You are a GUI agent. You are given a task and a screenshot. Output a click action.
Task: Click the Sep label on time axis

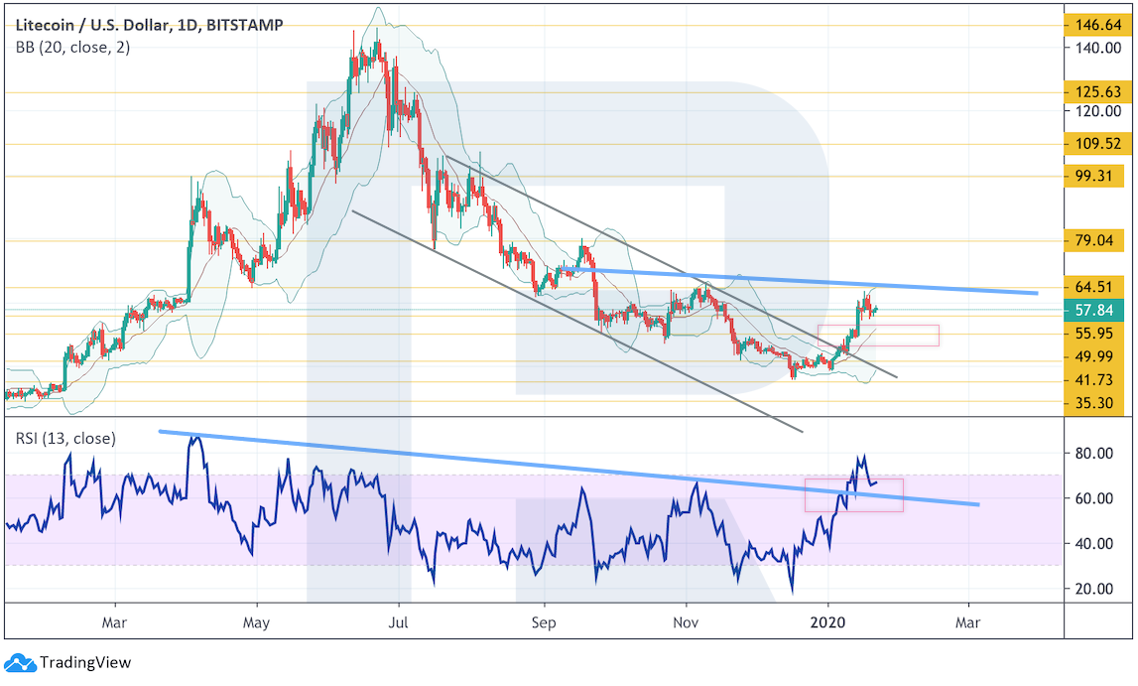click(x=544, y=622)
